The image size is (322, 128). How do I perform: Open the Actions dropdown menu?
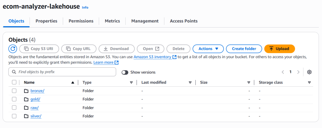(x=208, y=49)
